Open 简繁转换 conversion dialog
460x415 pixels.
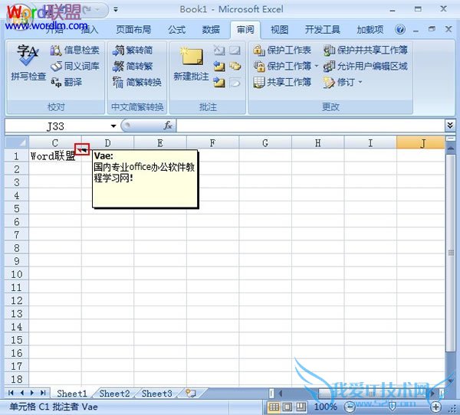click(x=137, y=82)
